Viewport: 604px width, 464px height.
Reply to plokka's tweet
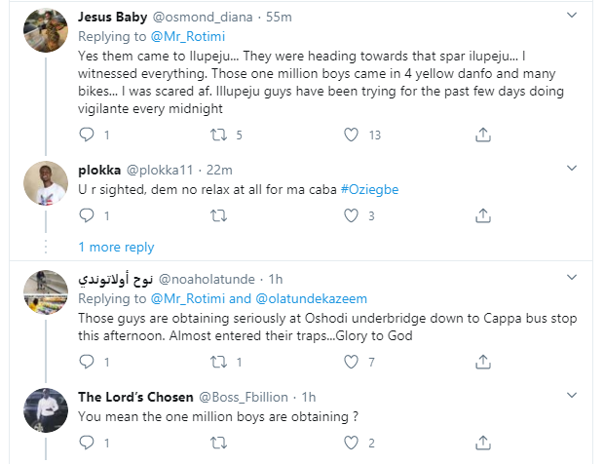pyautogui.click(x=87, y=214)
